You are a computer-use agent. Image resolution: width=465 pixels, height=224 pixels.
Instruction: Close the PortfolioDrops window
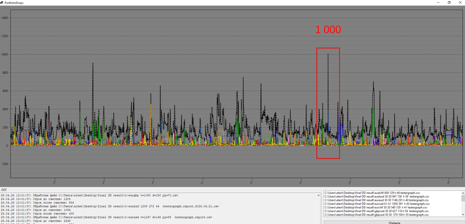point(460,3)
